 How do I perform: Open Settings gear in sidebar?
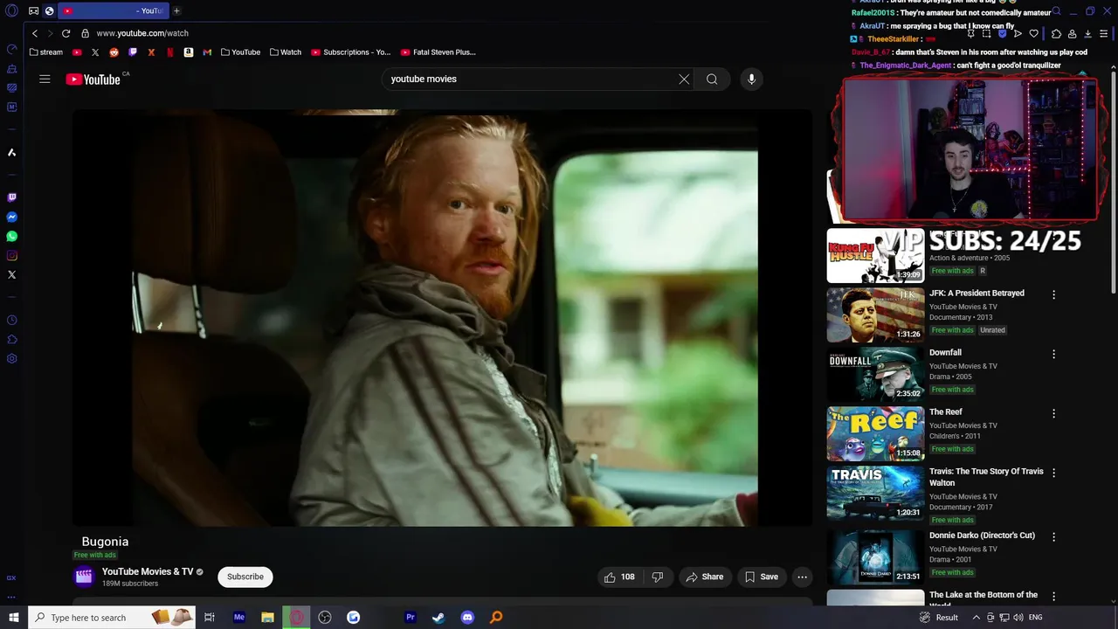coord(11,359)
